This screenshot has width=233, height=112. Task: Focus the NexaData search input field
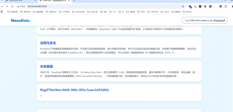pyautogui.click(x=205, y=20)
